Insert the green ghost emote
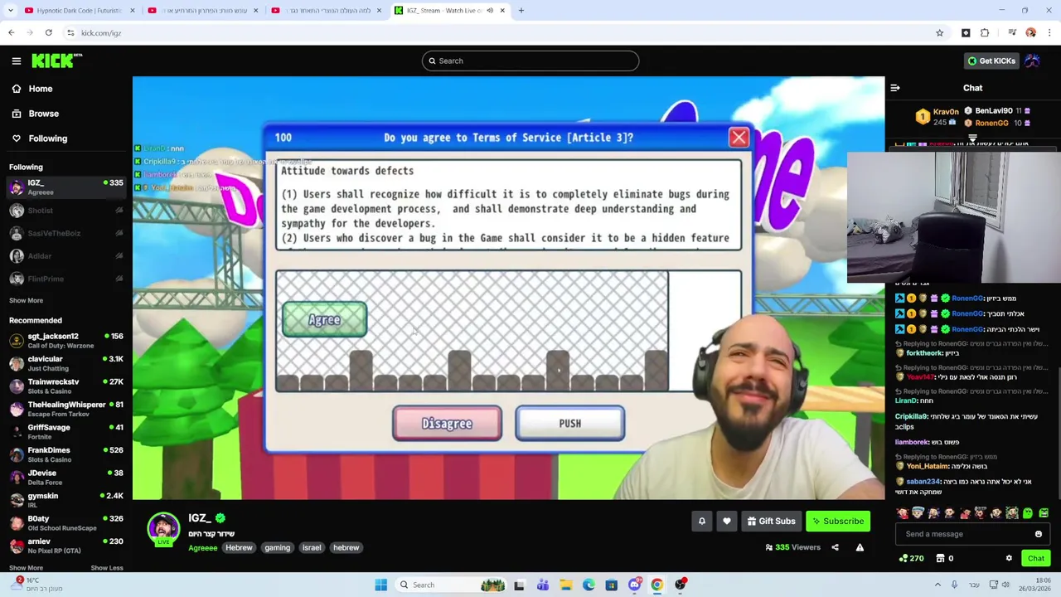 tap(1028, 513)
